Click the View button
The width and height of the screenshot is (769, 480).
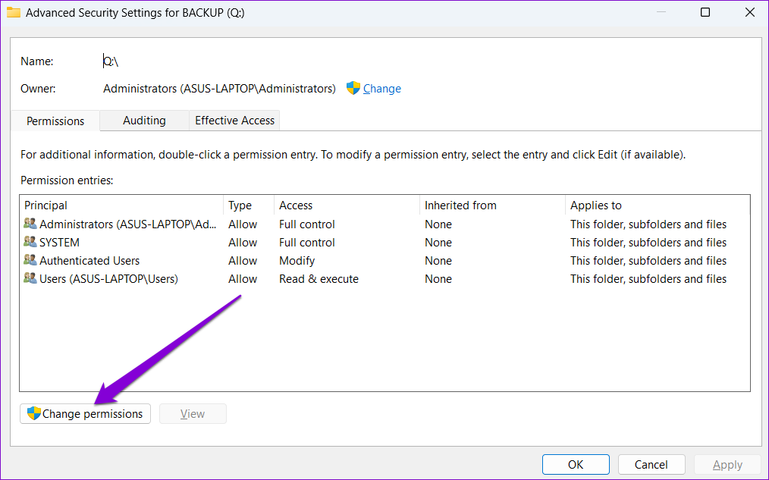(x=193, y=414)
